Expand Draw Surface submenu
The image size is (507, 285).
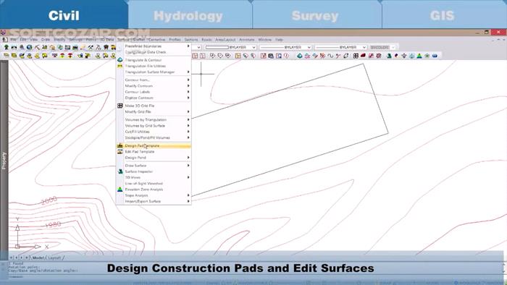tap(154, 165)
